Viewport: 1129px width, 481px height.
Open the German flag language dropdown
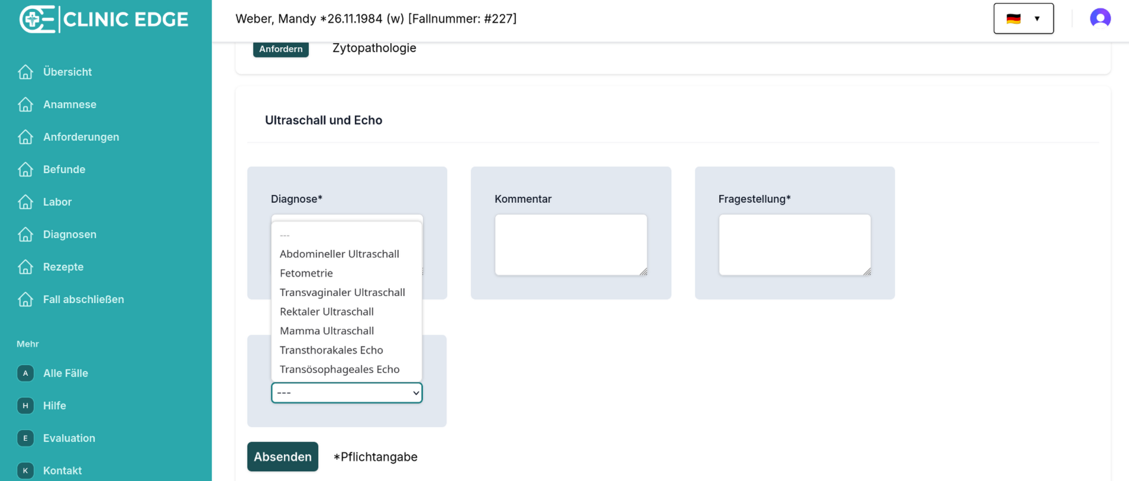click(1023, 18)
